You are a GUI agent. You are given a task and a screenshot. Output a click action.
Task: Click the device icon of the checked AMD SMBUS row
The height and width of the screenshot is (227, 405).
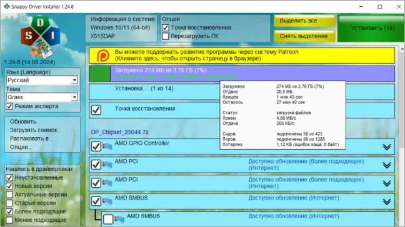pos(107,201)
